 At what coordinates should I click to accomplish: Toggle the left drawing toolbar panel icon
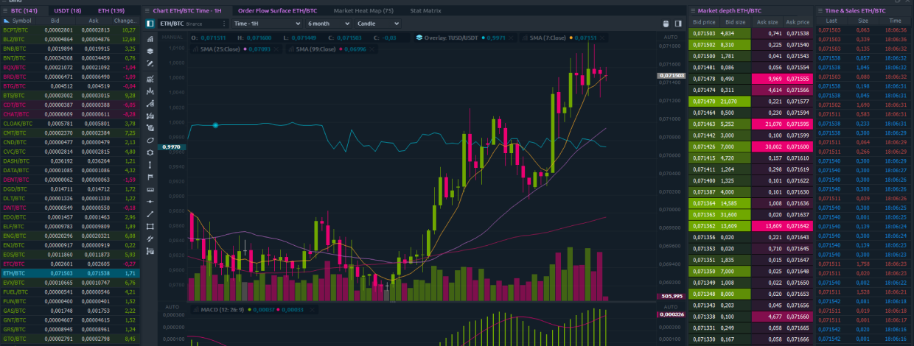coord(150,24)
